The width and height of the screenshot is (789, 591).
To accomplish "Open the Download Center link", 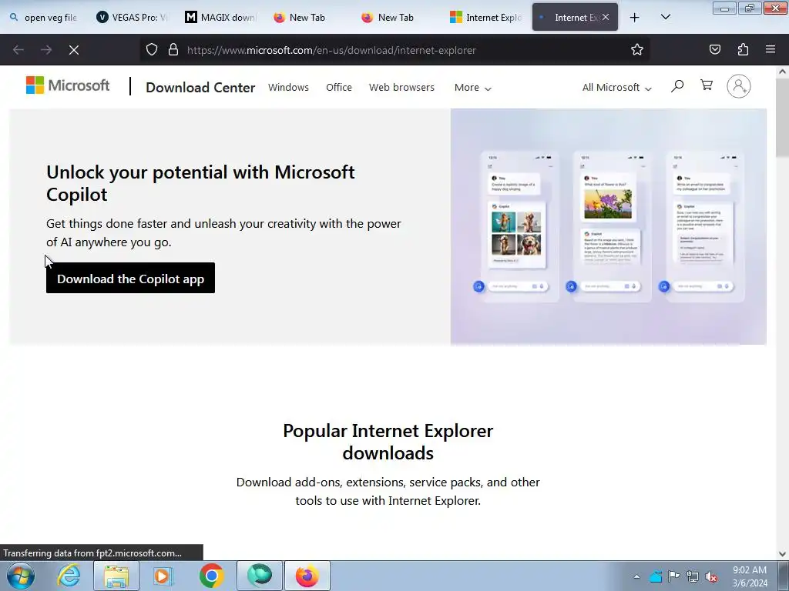I will point(200,88).
